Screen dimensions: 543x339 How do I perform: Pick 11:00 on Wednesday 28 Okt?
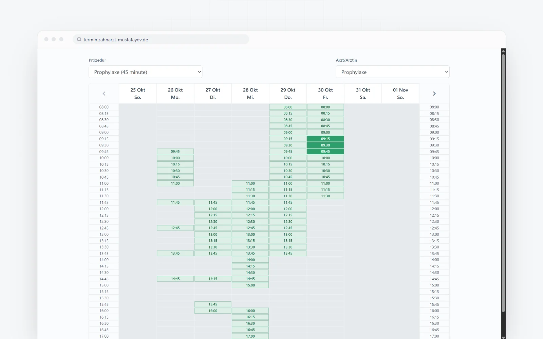pos(250,183)
